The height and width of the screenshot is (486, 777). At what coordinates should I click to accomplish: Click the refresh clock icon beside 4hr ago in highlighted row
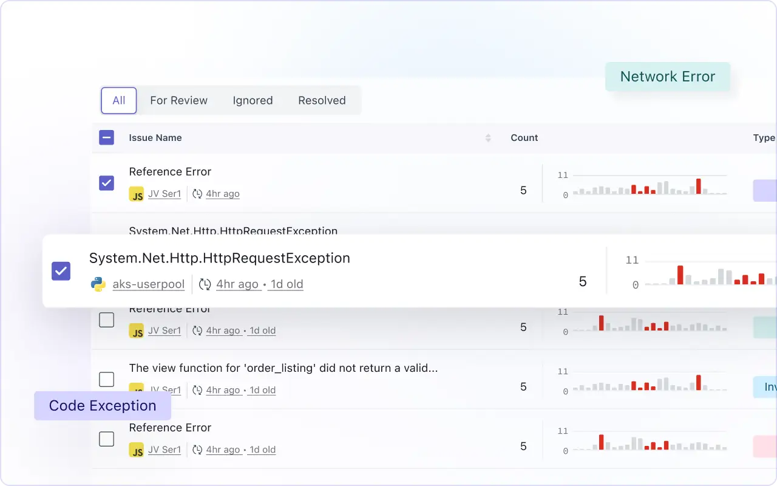click(205, 284)
